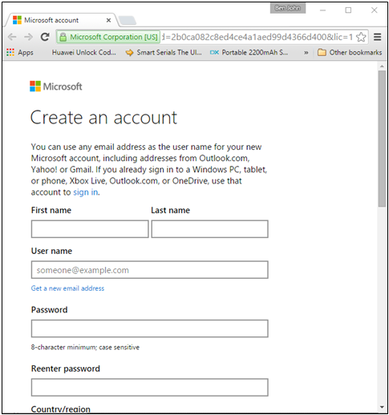Focus the Reenter password field
Image resolution: width=389 pixels, height=415 pixels.
click(x=150, y=387)
